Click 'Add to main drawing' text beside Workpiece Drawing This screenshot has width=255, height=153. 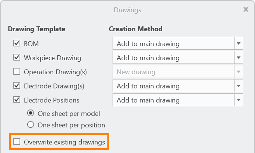(148, 58)
